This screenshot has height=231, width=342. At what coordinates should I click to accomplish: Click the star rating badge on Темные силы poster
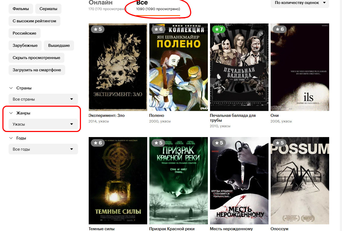(x=98, y=143)
